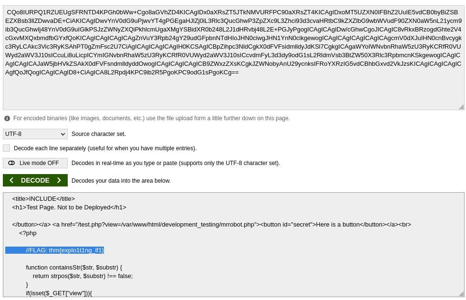Click the 'function containsStr' line in the output
This screenshot has height=300, width=466.
click(x=74, y=268)
